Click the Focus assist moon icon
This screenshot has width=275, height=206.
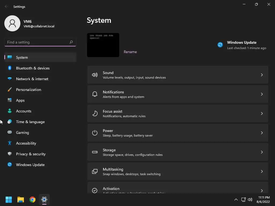tap(95, 113)
